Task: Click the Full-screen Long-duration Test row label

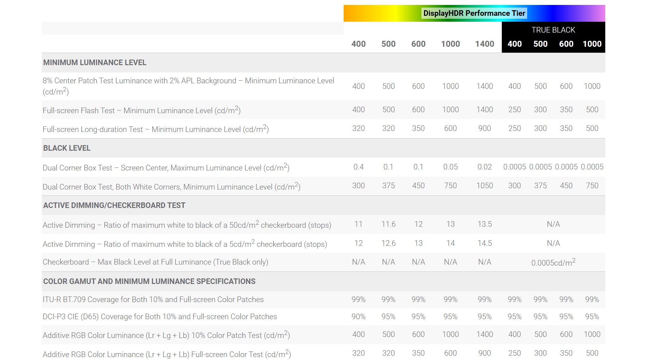Action: click(156, 129)
